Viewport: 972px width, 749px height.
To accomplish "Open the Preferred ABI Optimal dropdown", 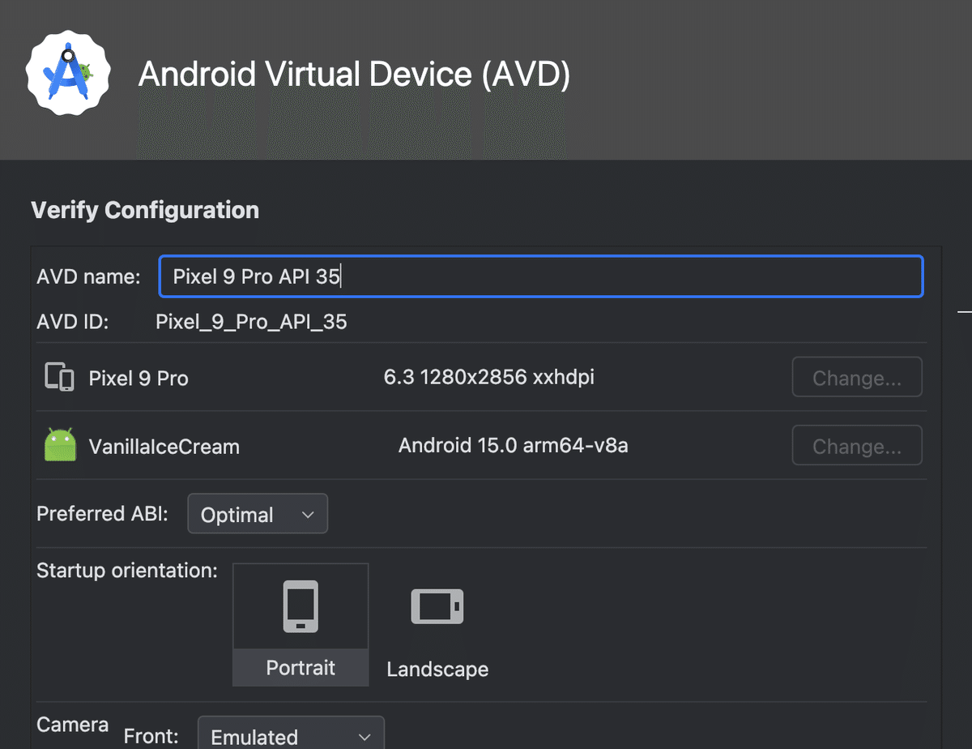I will click(258, 514).
